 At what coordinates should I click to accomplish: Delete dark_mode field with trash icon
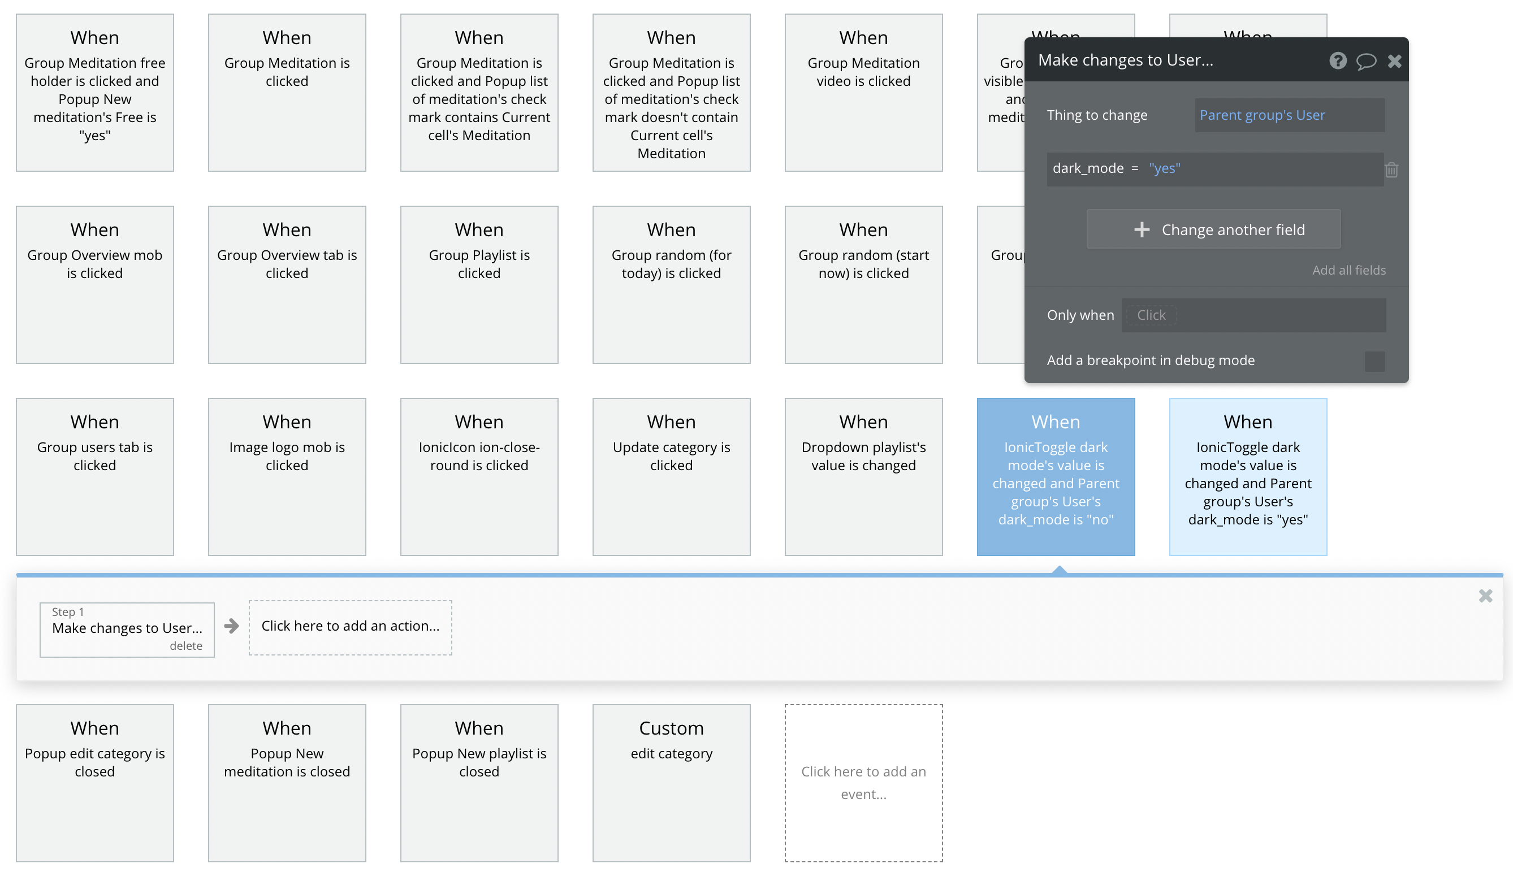pyautogui.click(x=1391, y=170)
